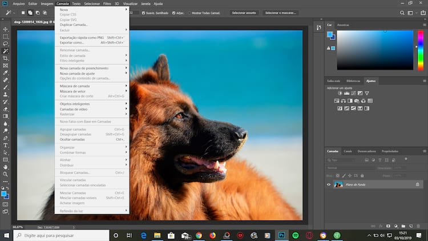This screenshot has width=428, height=241.
Task: Toggle the Adjac. checkbox
Action: [x=173, y=13]
